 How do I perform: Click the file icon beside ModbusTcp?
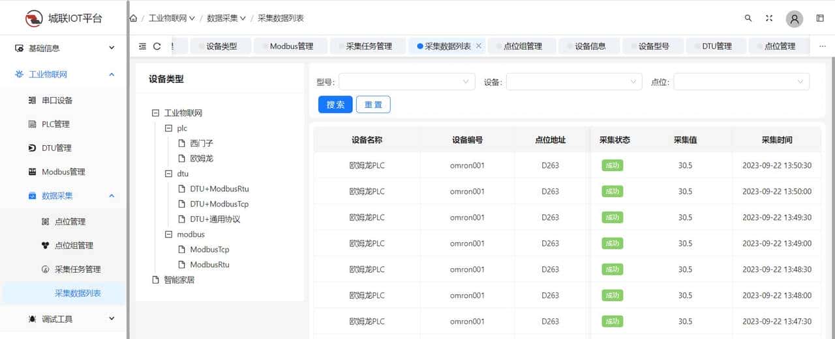coord(182,249)
